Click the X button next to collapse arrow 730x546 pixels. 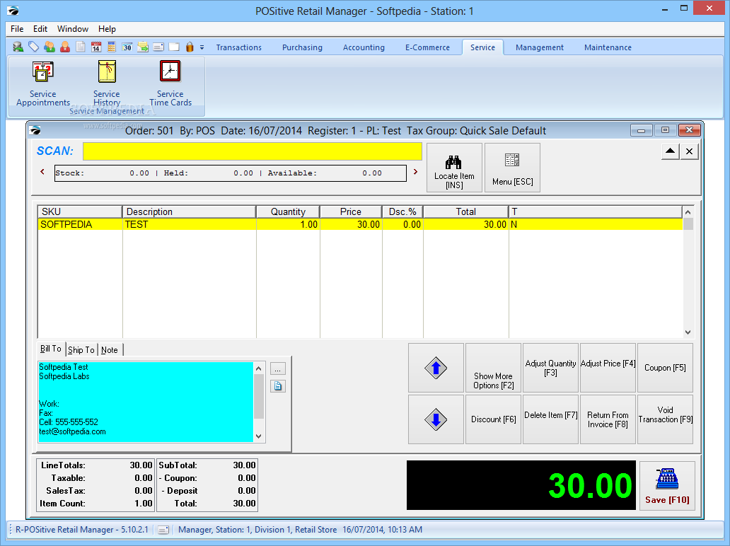click(690, 151)
